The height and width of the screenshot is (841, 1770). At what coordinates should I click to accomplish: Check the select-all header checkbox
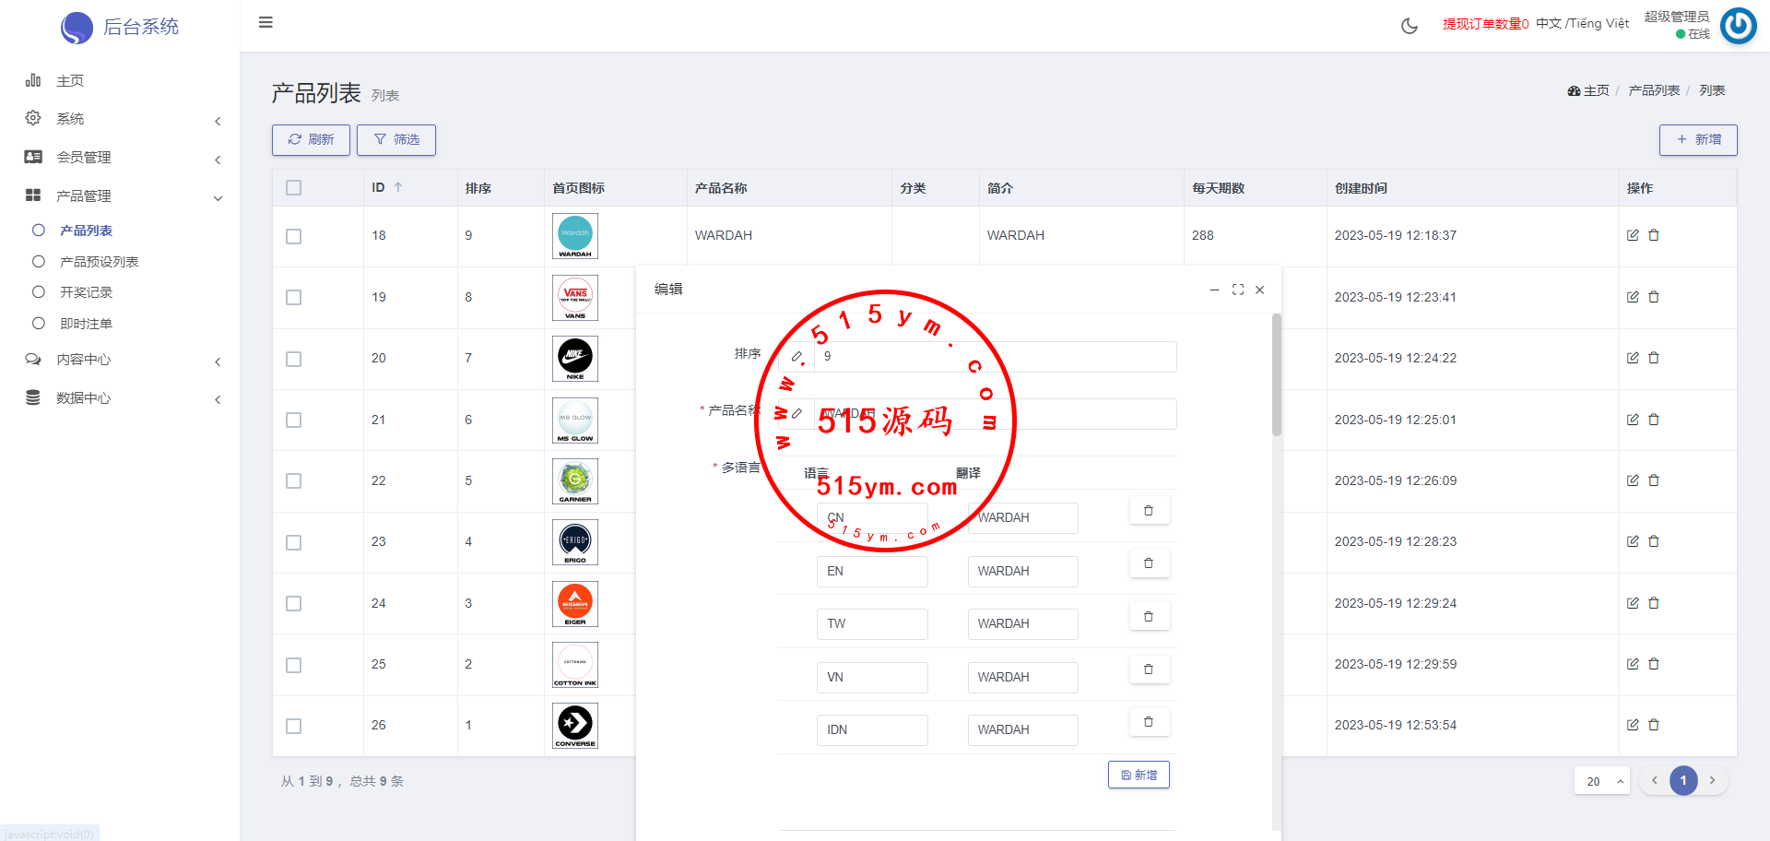(294, 188)
